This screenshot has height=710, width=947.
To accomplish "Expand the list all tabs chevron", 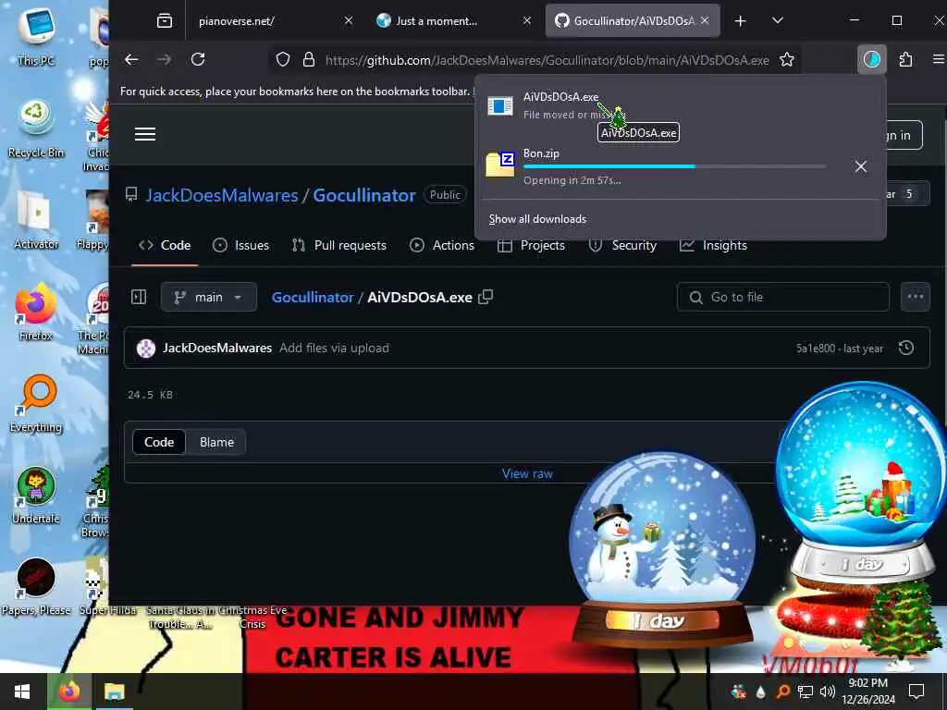I will [x=778, y=20].
